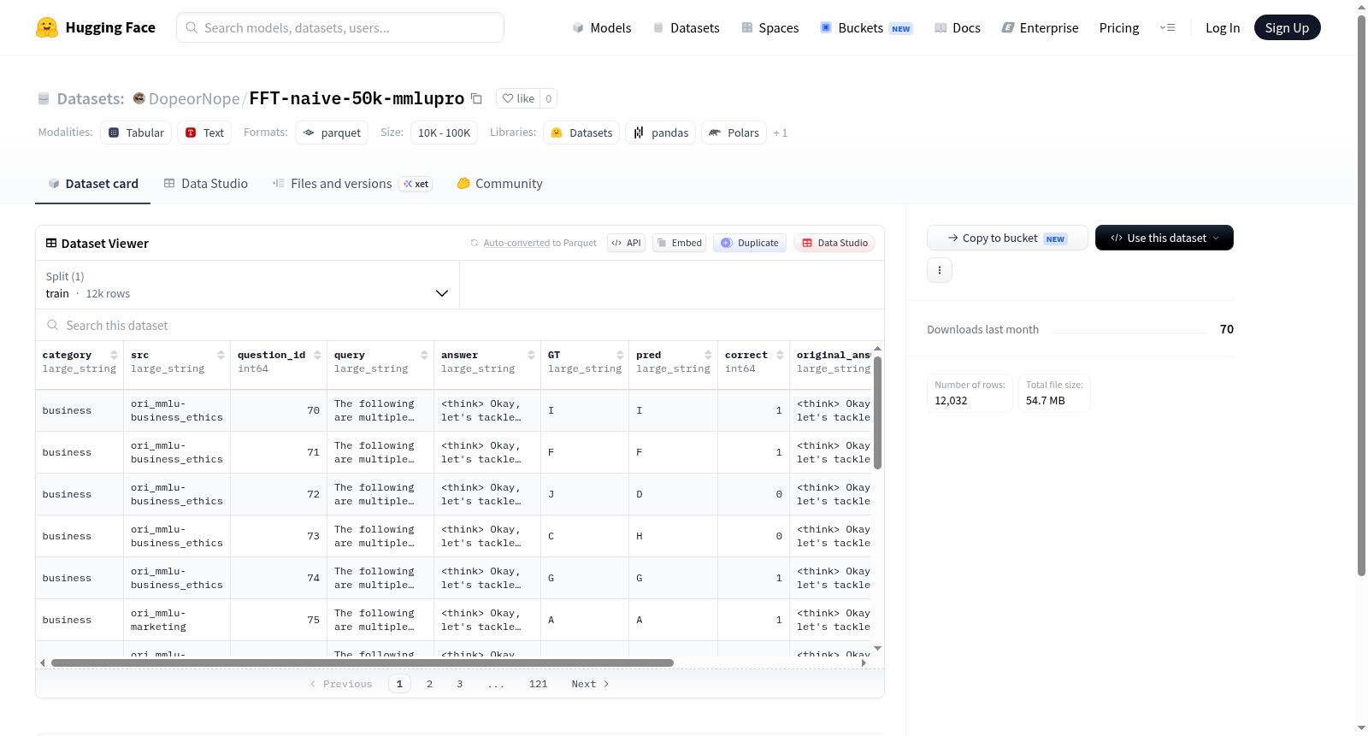
Task: Switch to the Data Studio tab
Action: tap(206, 183)
